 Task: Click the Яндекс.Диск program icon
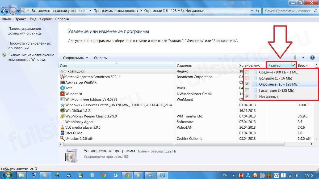point(62,71)
